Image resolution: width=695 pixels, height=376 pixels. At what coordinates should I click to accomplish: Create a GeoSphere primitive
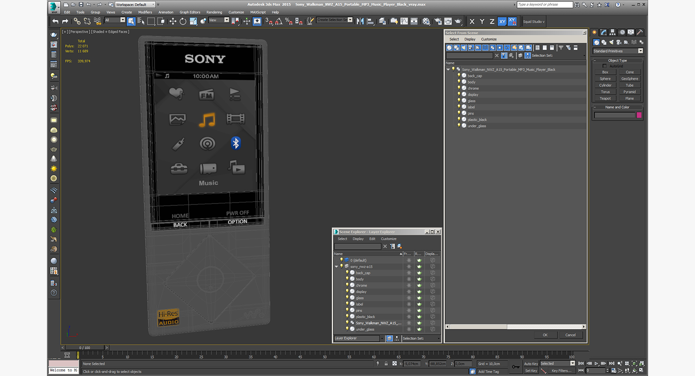630,78
